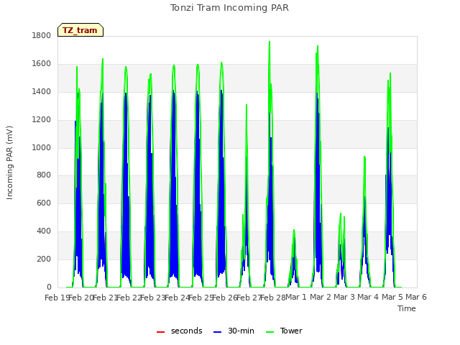Click the 'Feb 19' x-axis tick label
The width and height of the screenshot is (460, 345).
click(57, 298)
